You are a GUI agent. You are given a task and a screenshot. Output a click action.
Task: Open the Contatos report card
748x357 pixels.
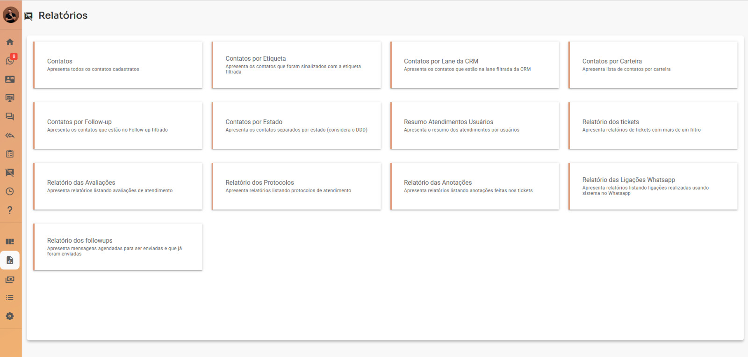pos(118,65)
